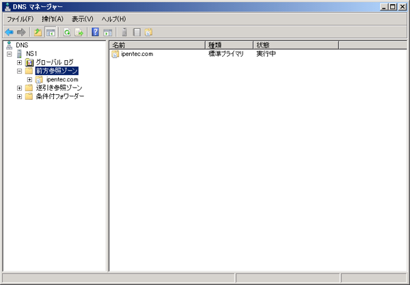Viewport: 410px width, 285px height.
Task: Click the new zone folder toolbar icon
Action: coord(148,32)
